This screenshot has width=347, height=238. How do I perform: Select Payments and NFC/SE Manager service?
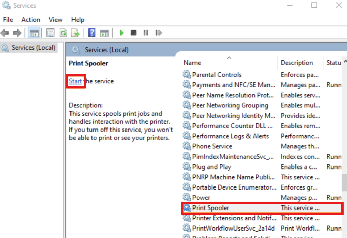pos(262,85)
